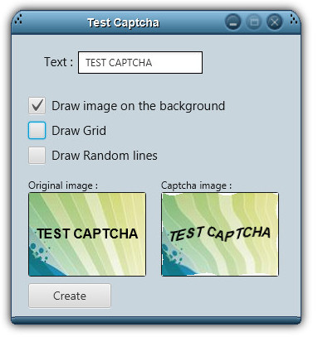The image size is (318, 337).
Task: Enable the Draw Random lines checkbox
Action: 37,156
